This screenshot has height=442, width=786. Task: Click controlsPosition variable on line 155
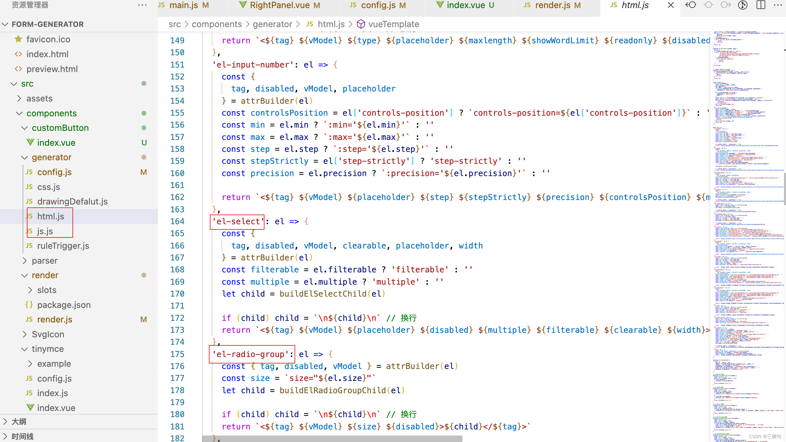[289, 113]
